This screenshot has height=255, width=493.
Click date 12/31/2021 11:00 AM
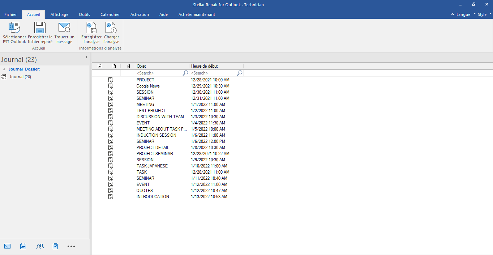click(210, 98)
